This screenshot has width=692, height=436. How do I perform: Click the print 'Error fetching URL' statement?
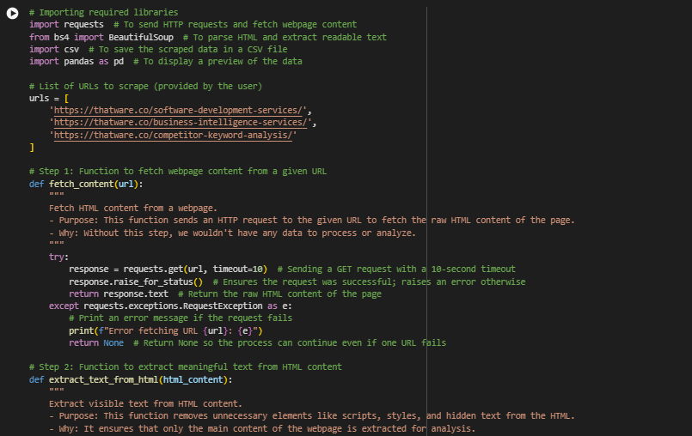[x=166, y=330]
